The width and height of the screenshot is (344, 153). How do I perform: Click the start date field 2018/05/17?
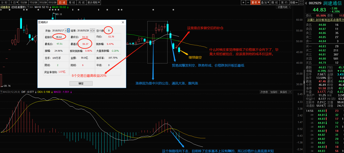click(x=58, y=30)
